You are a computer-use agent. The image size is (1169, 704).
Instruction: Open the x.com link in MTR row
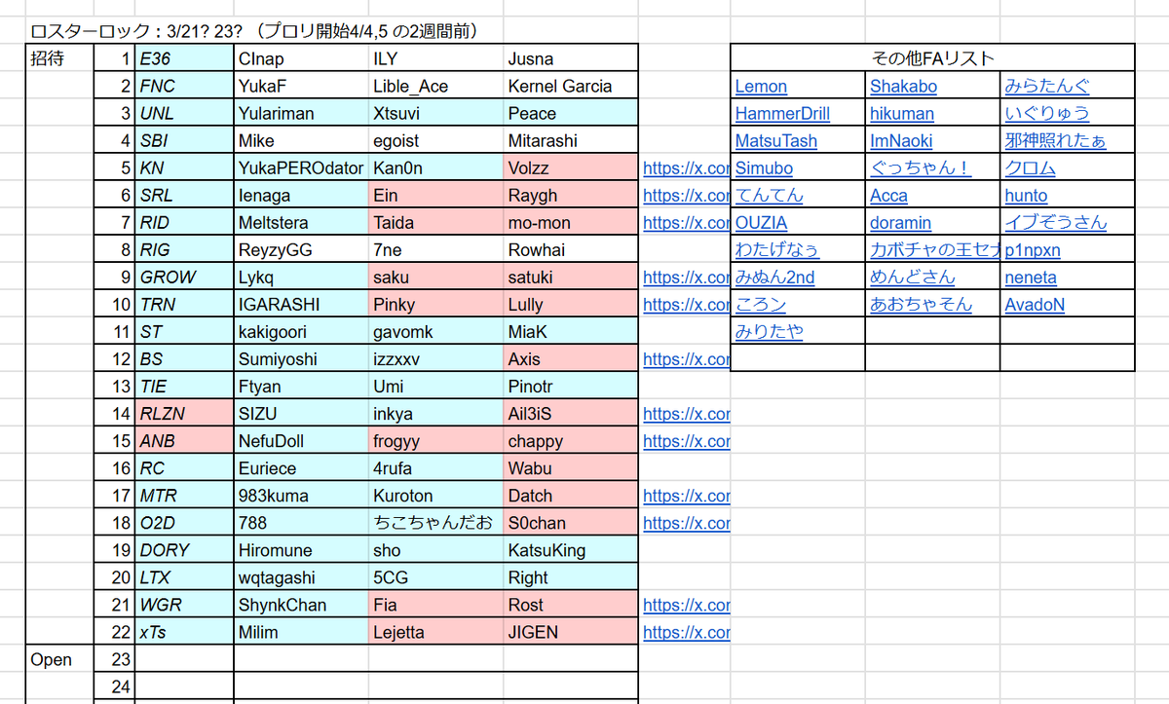[x=687, y=495]
